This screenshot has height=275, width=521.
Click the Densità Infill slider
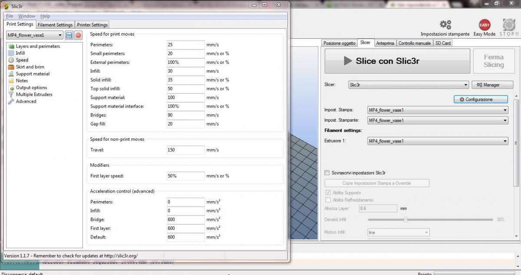405,219
